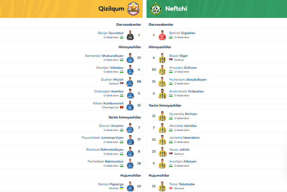Click the Montenegro flag beside Nikola Kumburovich
Viewport: 287px width, 192px height.
click(x=121, y=107)
